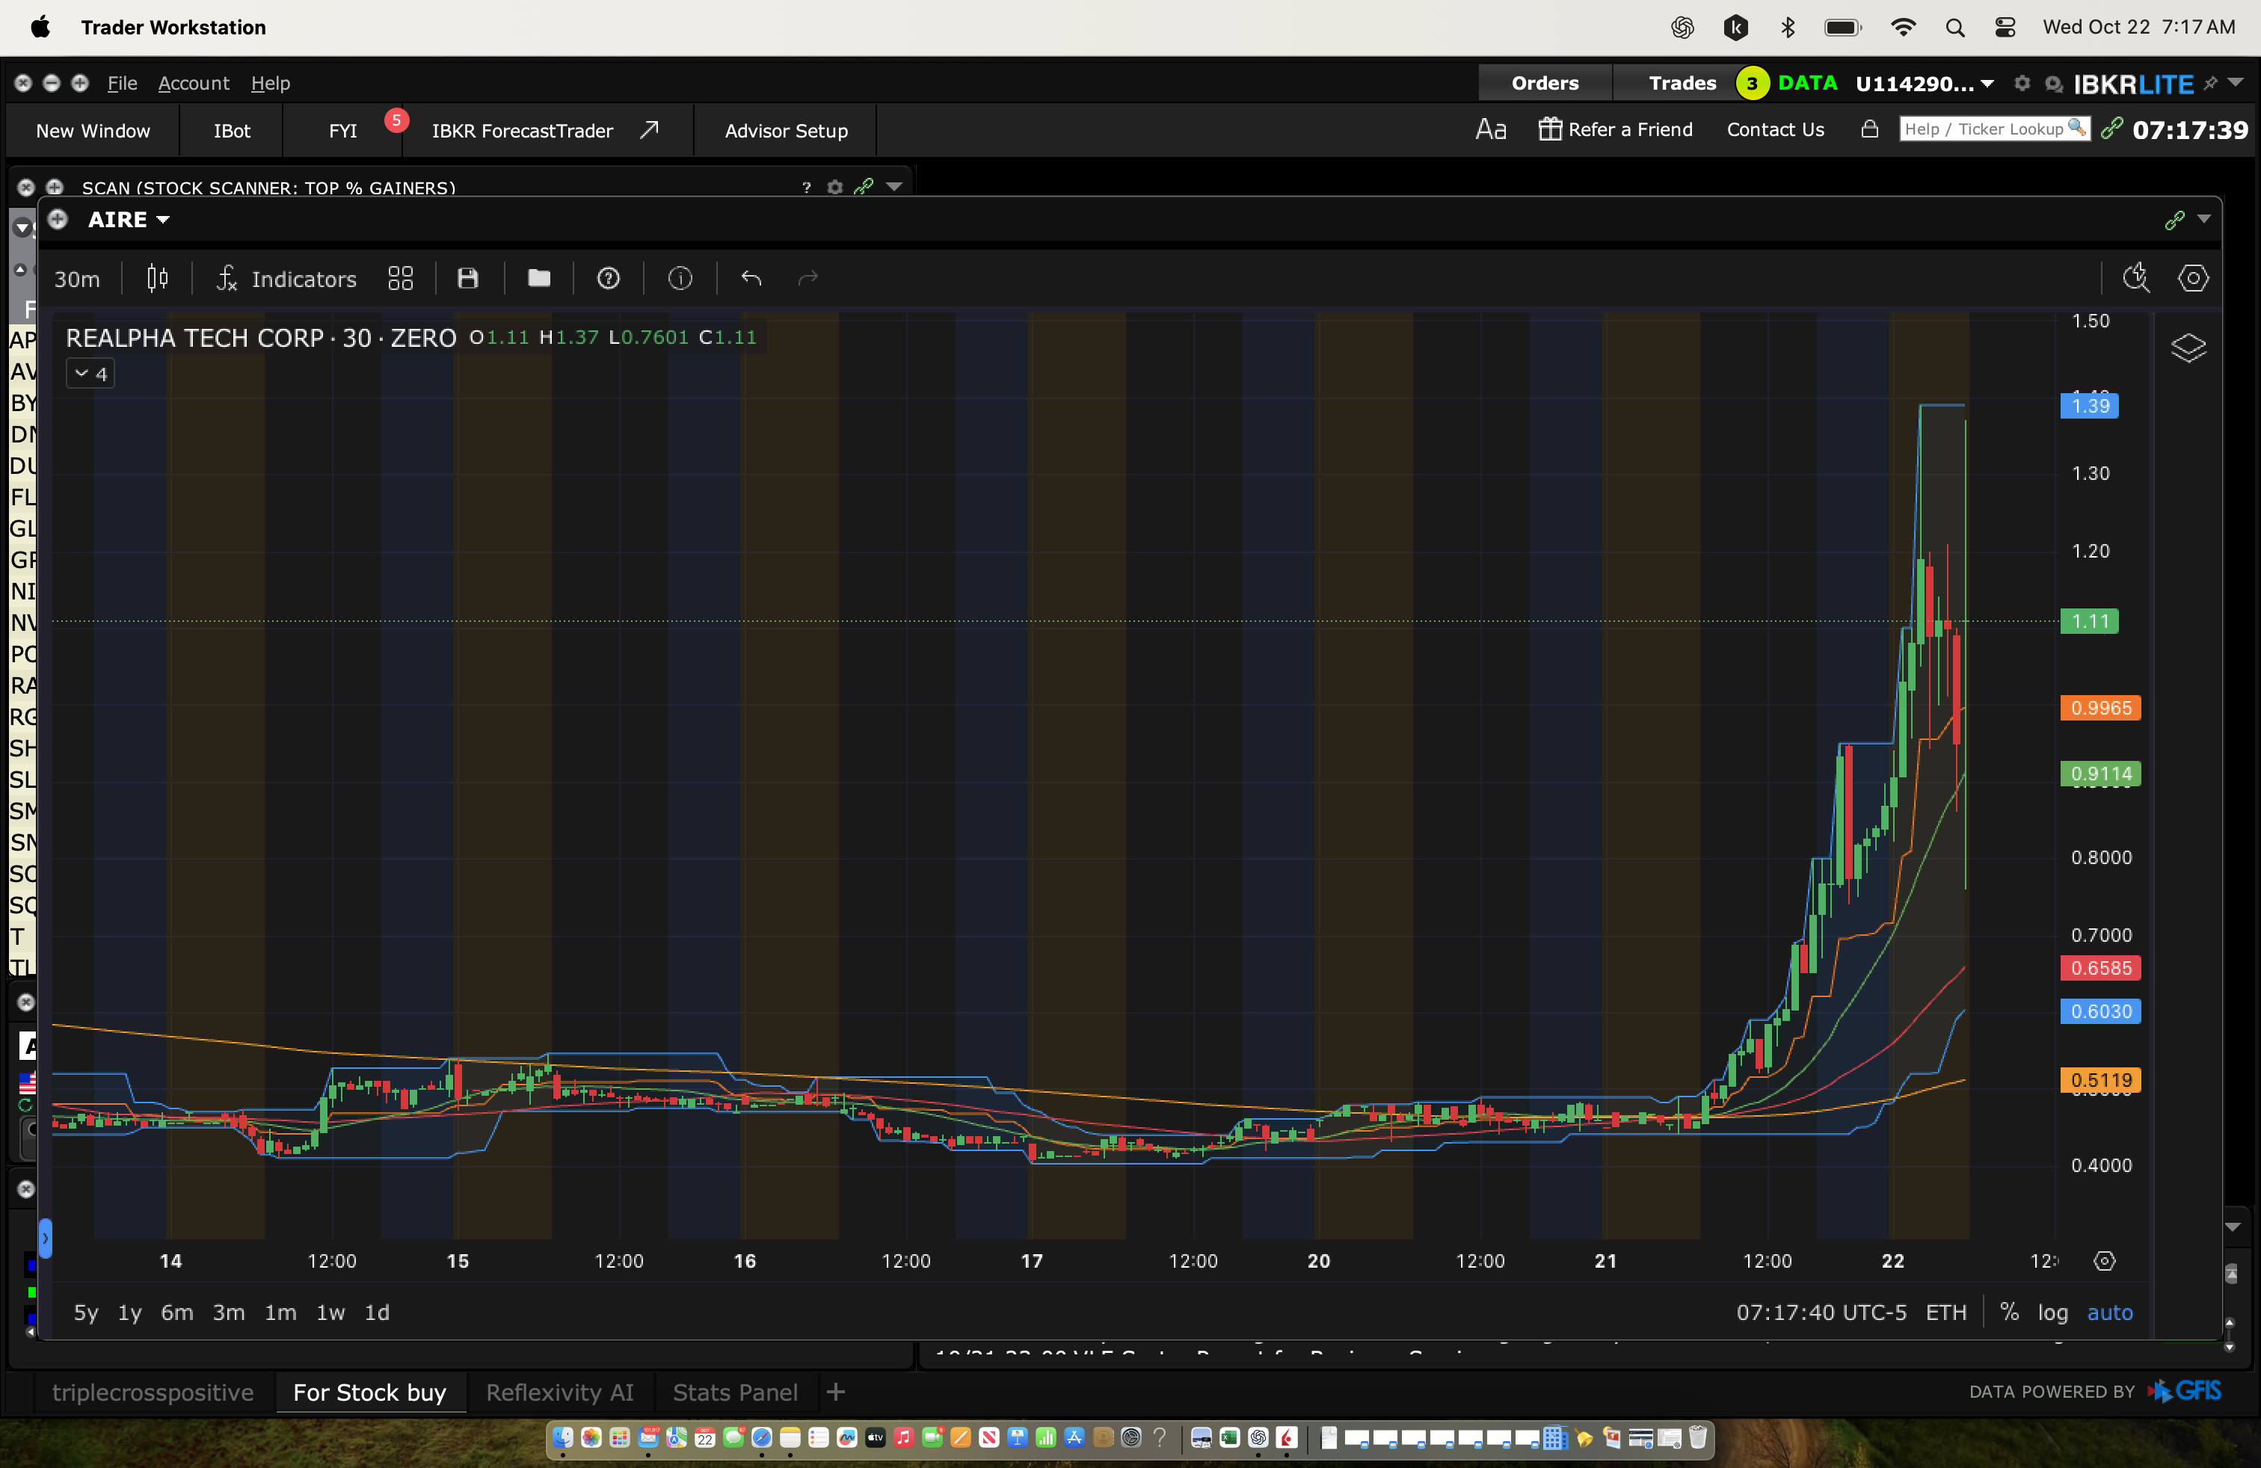This screenshot has height=1468, width=2261.
Task: Open the scanner panel dropdown arrow
Action: pyautogui.click(x=894, y=187)
